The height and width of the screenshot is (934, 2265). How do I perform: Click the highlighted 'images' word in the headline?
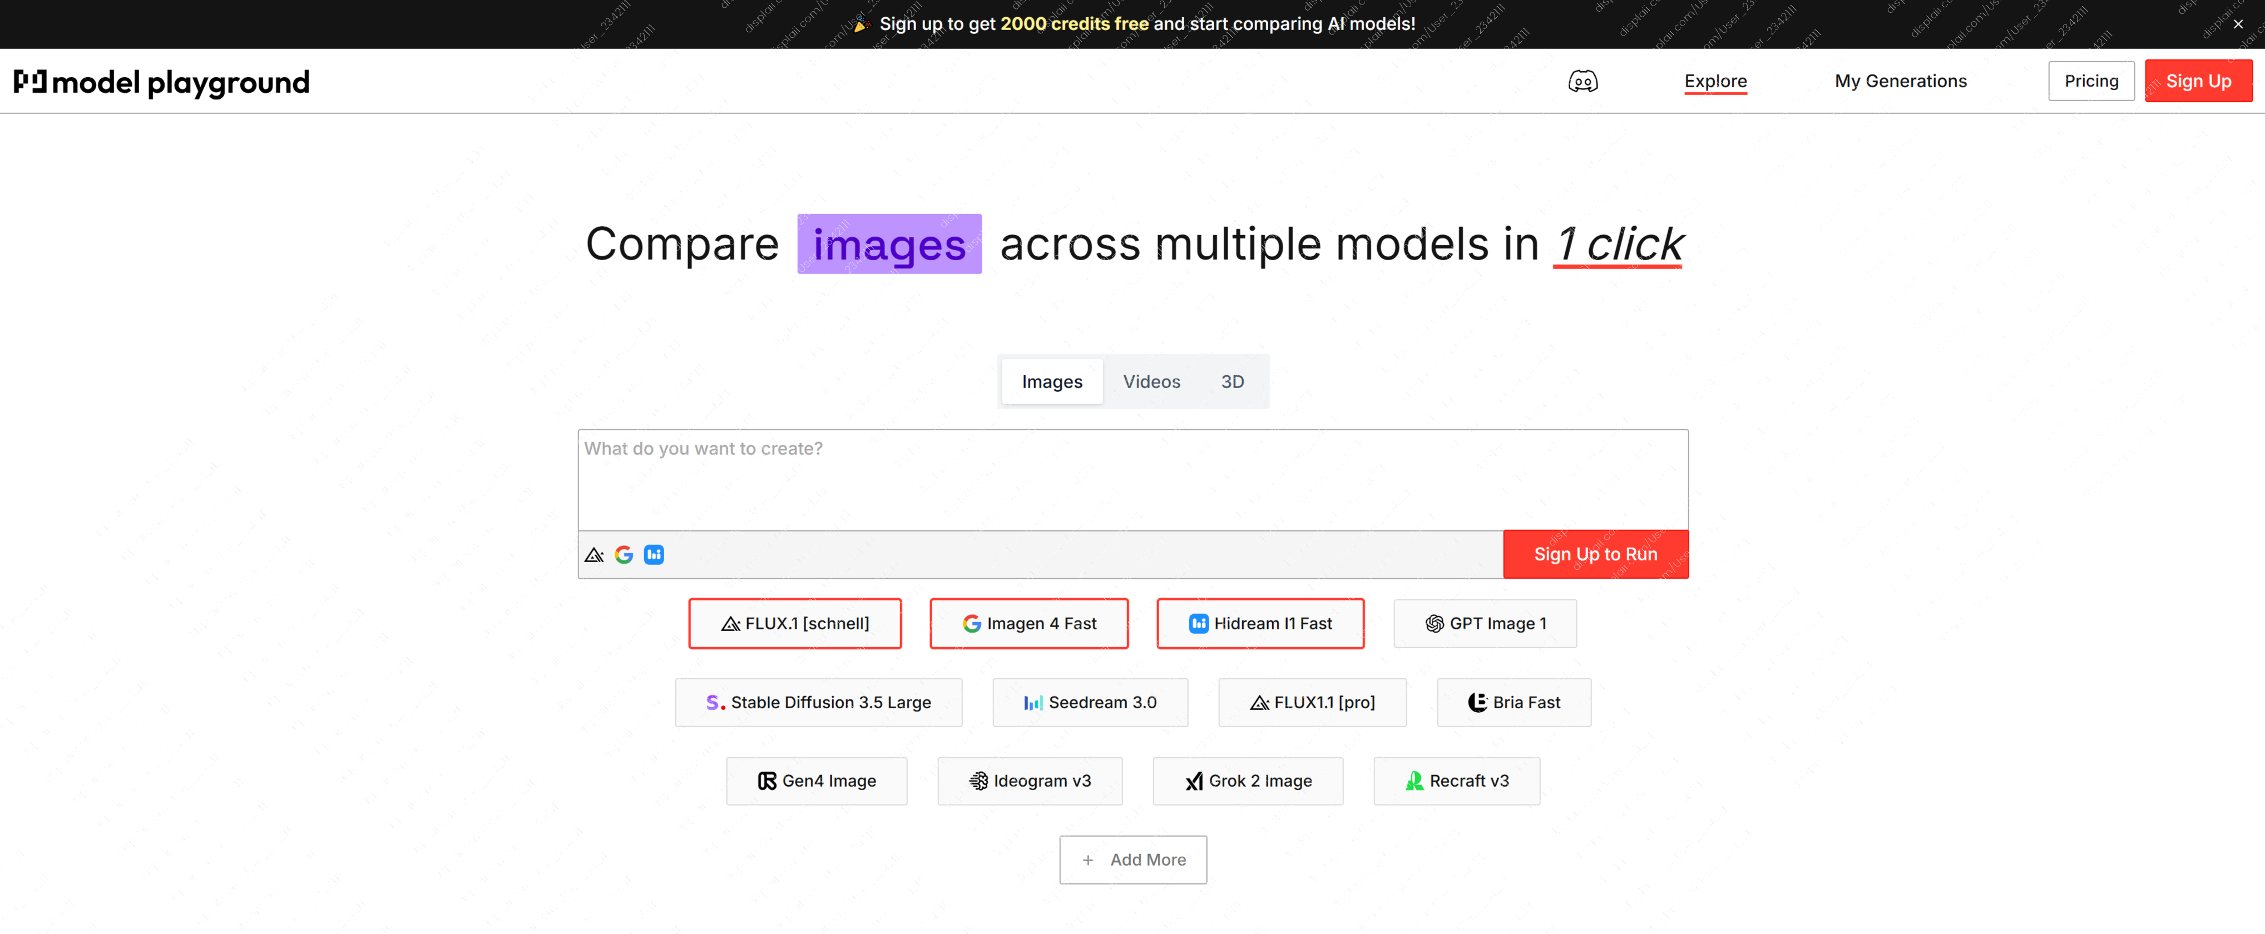pyautogui.click(x=889, y=244)
